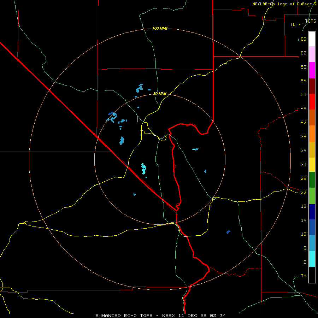318x318 pixels.
Task: Click the NEXLAB-College of DuPage credit text
Action: point(284,4)
